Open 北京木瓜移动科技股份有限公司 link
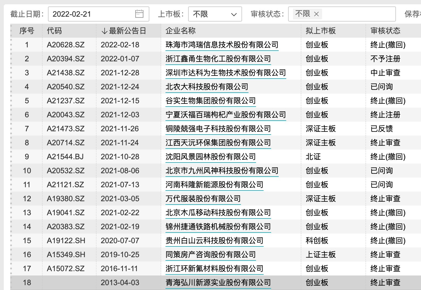Viewport: 421px width, 290px height. pos(218,213)
